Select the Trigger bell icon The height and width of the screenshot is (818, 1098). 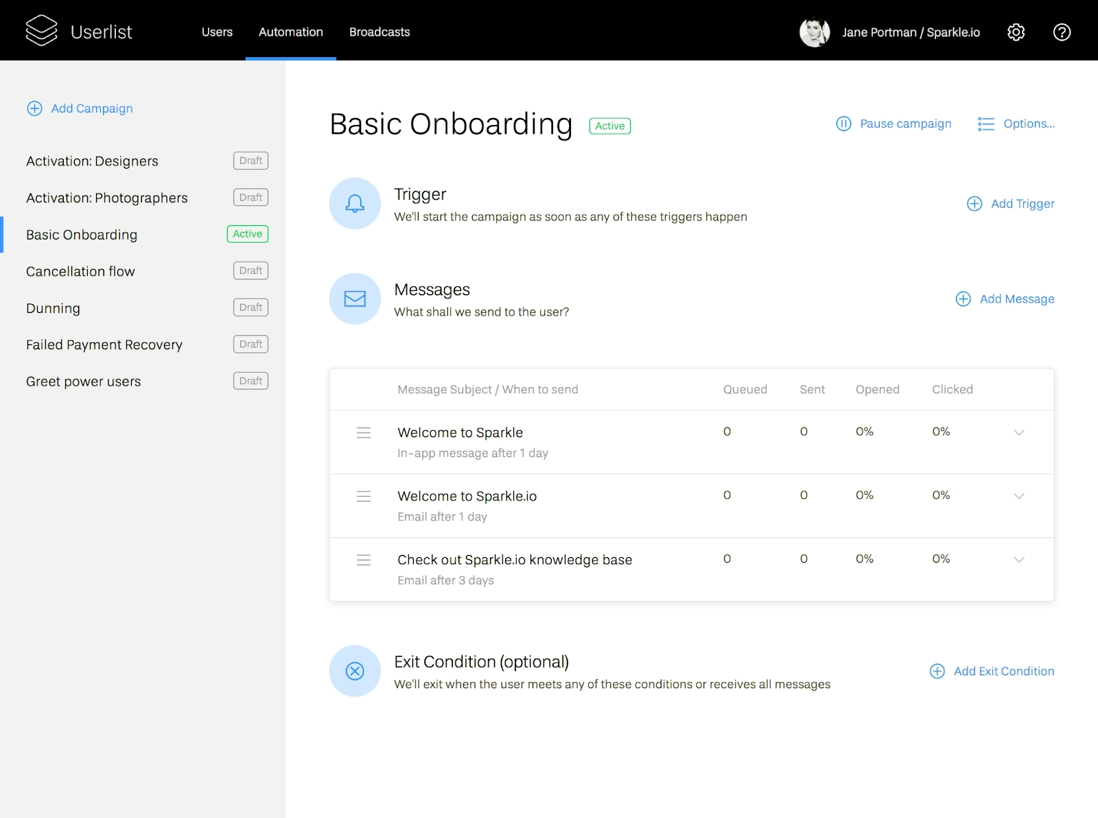(355, 203)
